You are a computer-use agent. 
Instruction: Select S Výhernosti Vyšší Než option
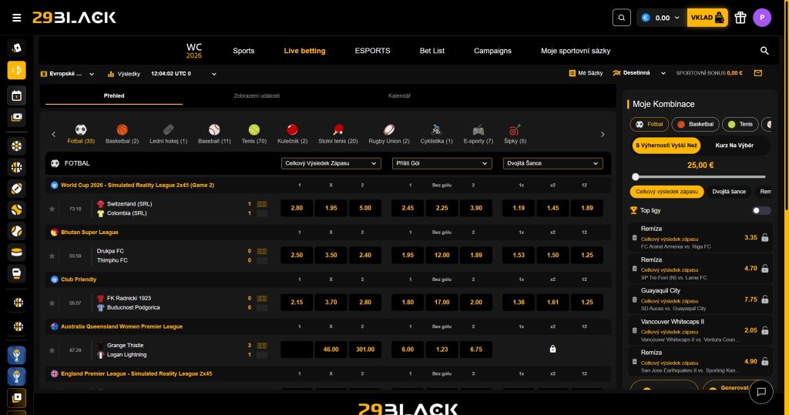pos(666,146)
